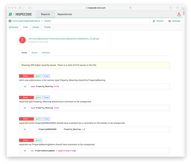191x164 pixels.
Task: Select the file's Issues sub-tab
Action: click(x=24, y=53)
